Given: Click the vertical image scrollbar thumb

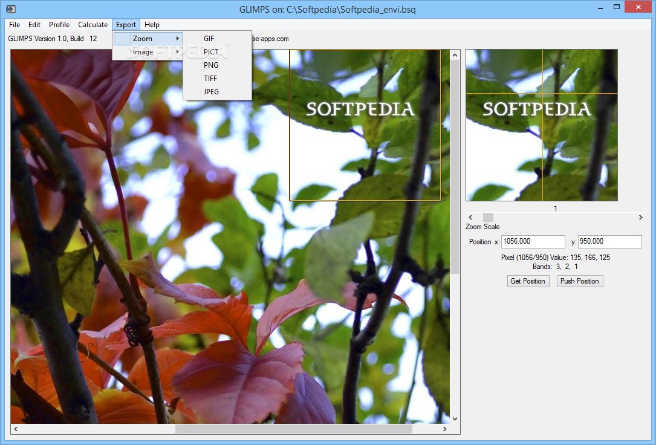Looking at the screenshot, I should tap(455, 167).
